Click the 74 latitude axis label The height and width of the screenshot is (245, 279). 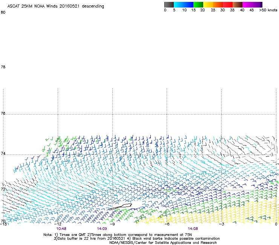[x=3, y=153]
